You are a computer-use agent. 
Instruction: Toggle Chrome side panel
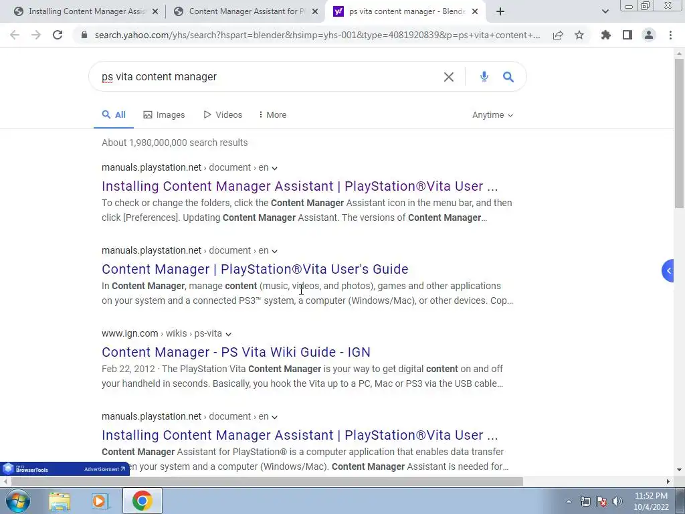pyautogui.click(x=627, y=35)
